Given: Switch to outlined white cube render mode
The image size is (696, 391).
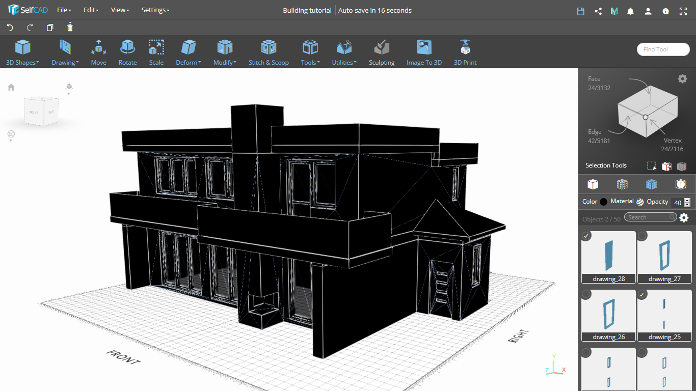Looking at the screenshot, I should coord(681,184).
